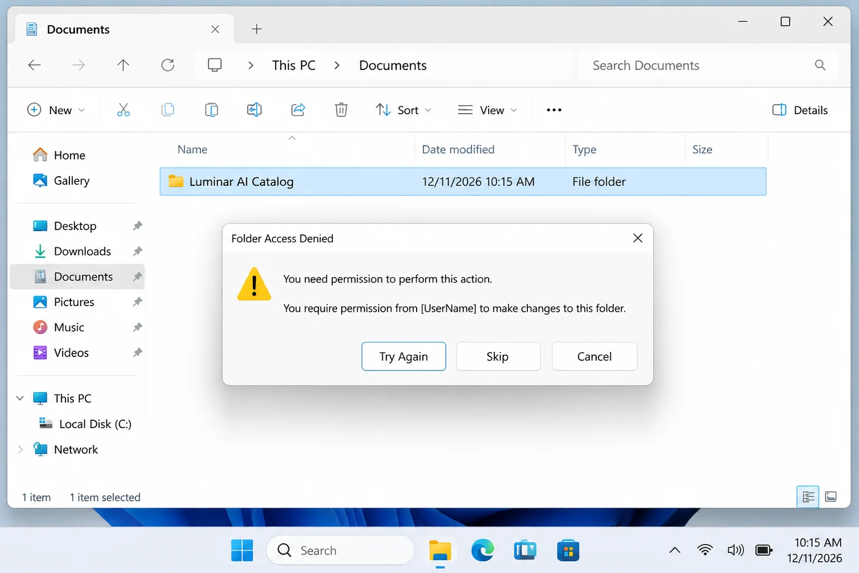Open the taskbar clock and date
The height and width of the screenshot is (573, 859).
point(814,550)
